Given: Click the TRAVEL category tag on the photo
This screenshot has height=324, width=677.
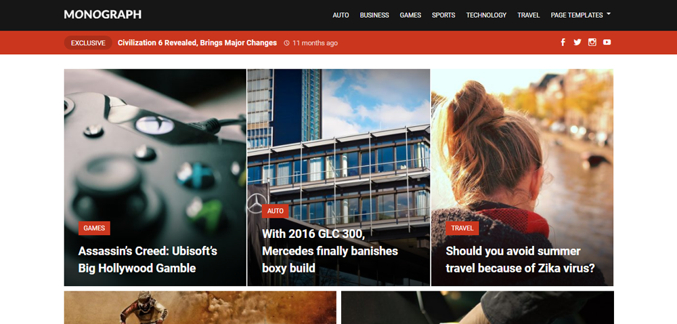Looking at the screenshot, I should pos(462,228).
